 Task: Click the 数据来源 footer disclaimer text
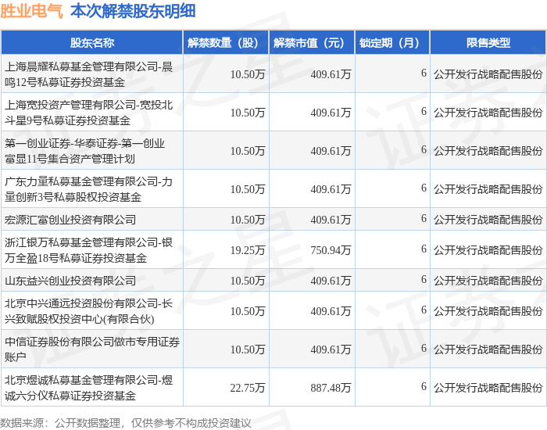coord(126,423)
